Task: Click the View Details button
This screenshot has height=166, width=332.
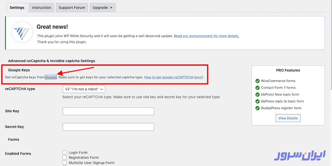Action: pos(288,118)
